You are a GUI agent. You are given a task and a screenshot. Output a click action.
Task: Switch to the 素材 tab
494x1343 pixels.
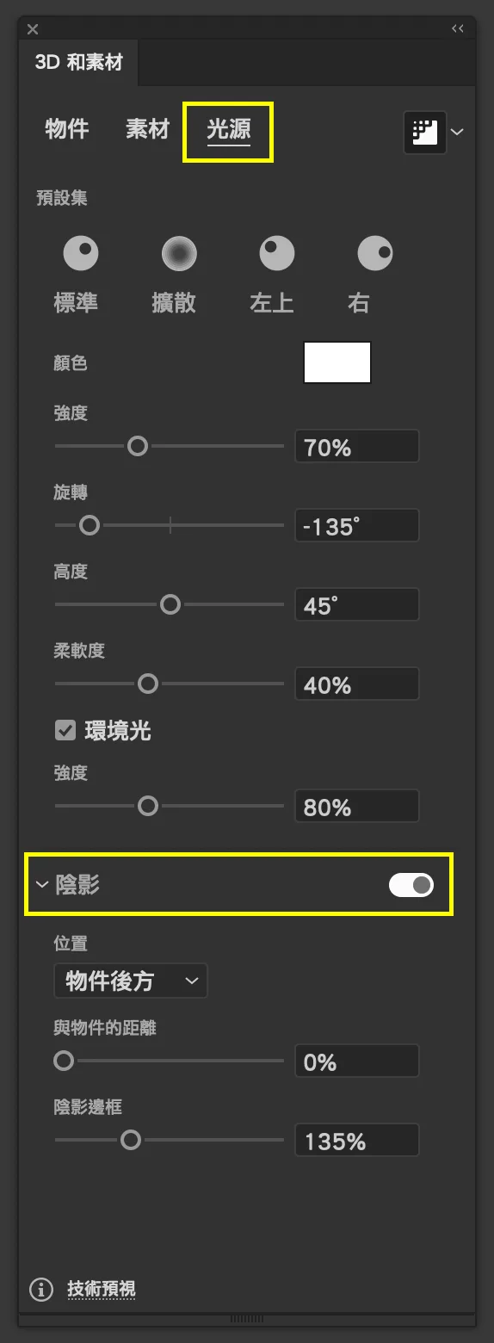point(148,130)
